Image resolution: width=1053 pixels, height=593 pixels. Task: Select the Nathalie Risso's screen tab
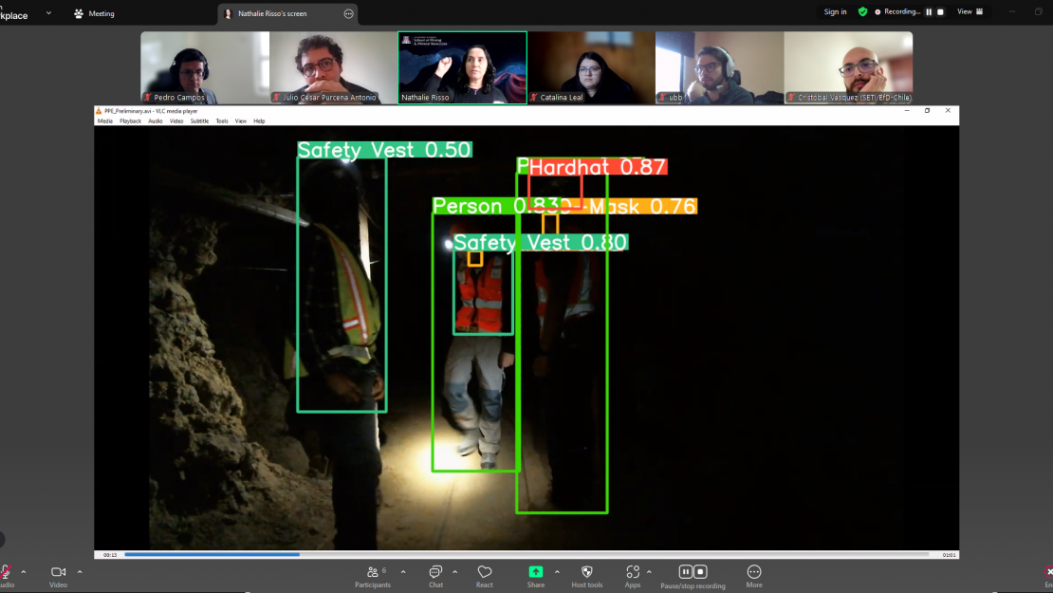pos(287,13)
